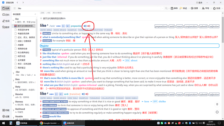Play red American pronunciation of like¹
The width and height of the screenshot is (224, 126).
pyautogui.click(x=89, y=26)
